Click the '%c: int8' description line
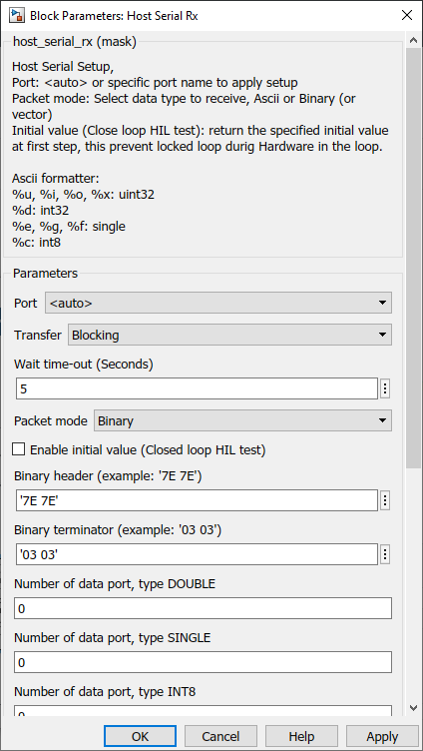Screen dimensions: 423x751 coord(36,243)
